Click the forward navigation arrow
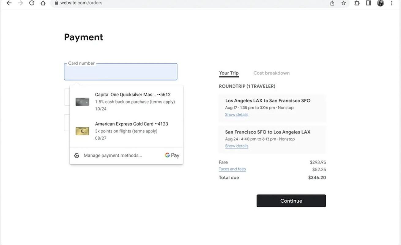Image resolution: width=401 pixels, height=245 pixels. point(20,3)
